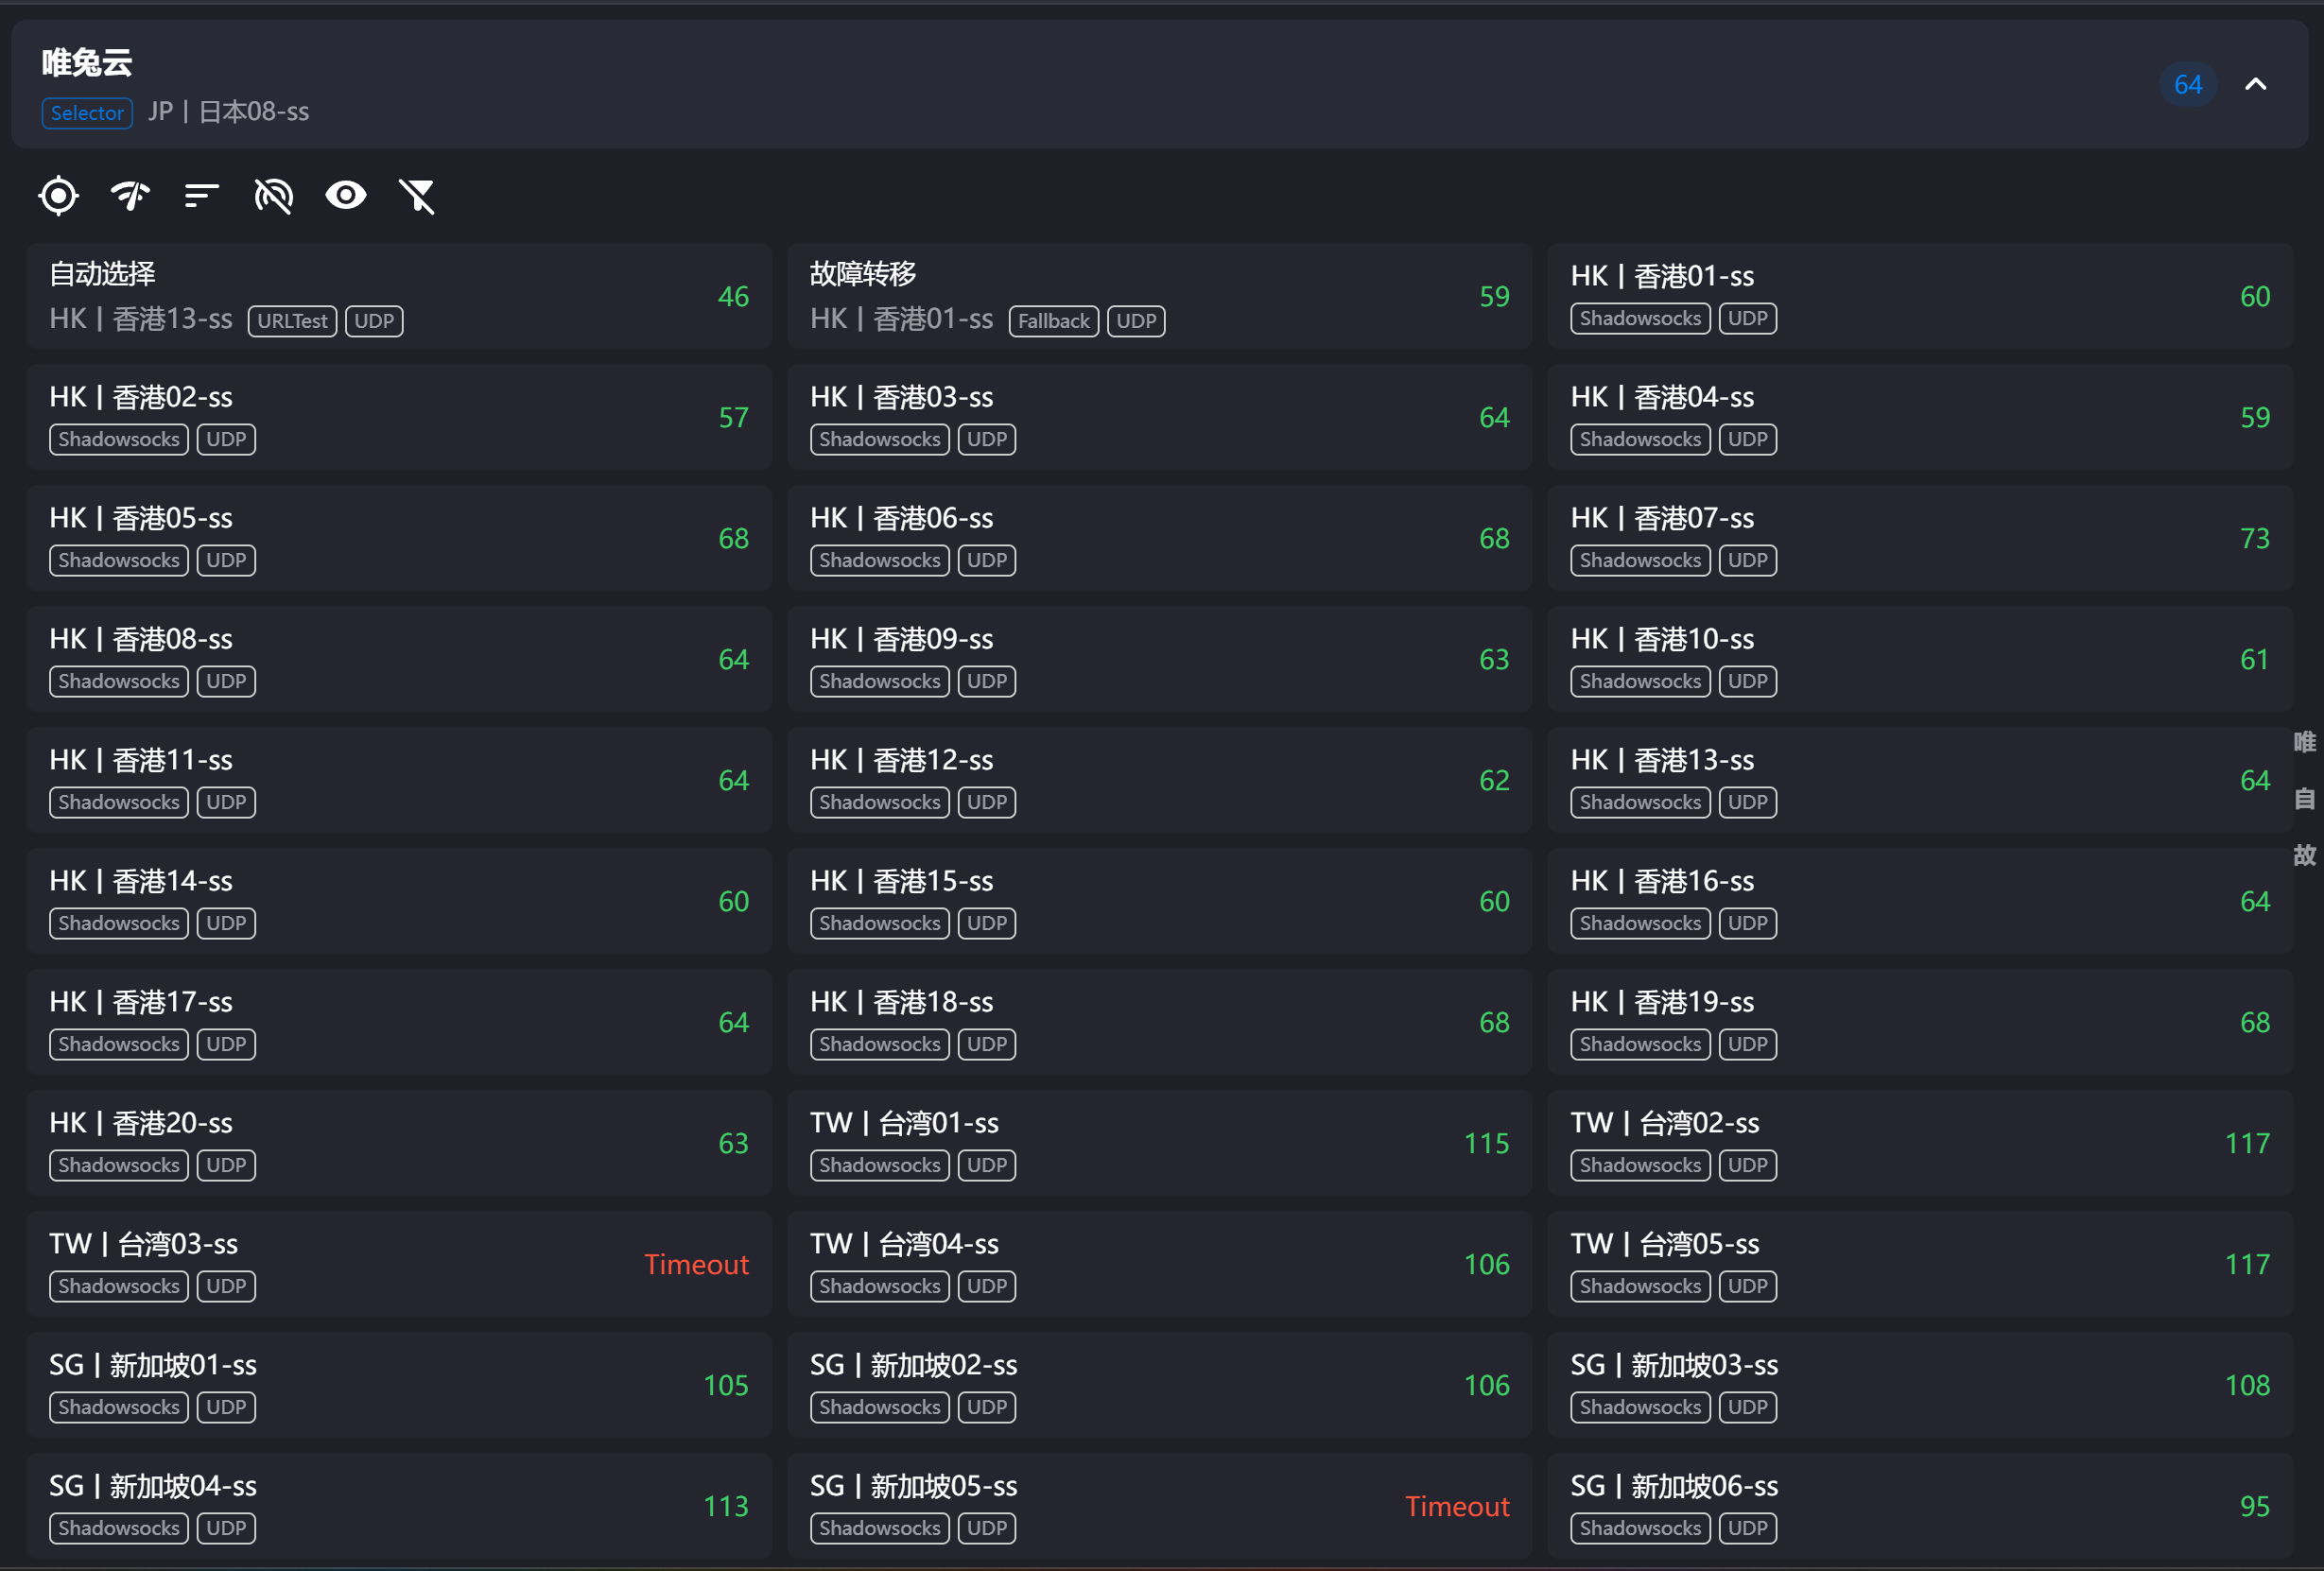The height and width of the screenshot is (1571, 2324).
Task: Toggle the crossed-out filter icon
Action: 417,196
